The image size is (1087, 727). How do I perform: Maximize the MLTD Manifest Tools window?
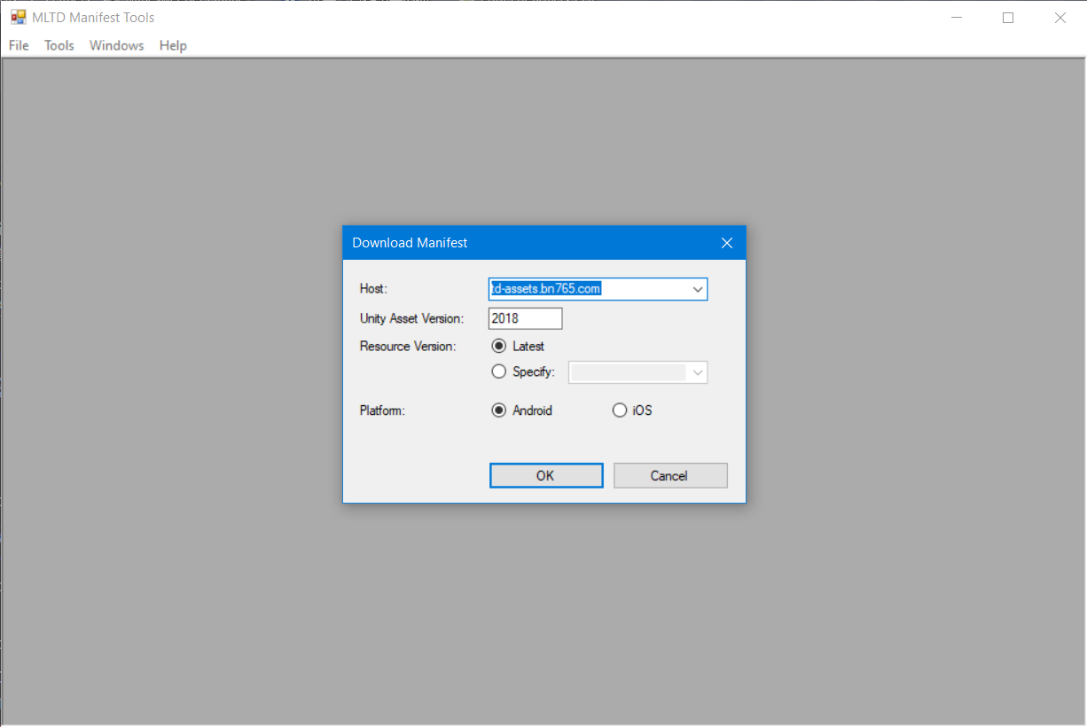coord(1008,18)
